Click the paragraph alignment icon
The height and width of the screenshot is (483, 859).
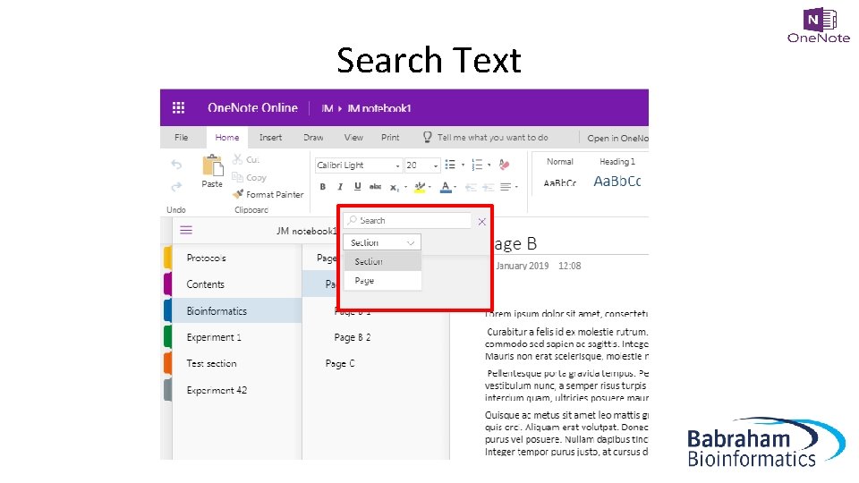[506, 187]
